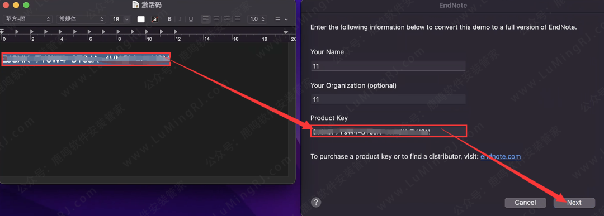Open the endnote.com link
This screenshot has width=604, height=216.
click(501, 156)
